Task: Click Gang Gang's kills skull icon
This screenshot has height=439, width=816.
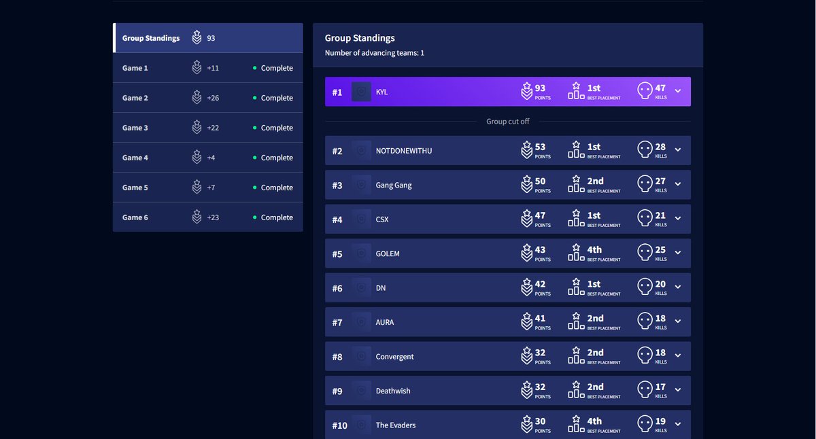Action: (x=645, y=184)
